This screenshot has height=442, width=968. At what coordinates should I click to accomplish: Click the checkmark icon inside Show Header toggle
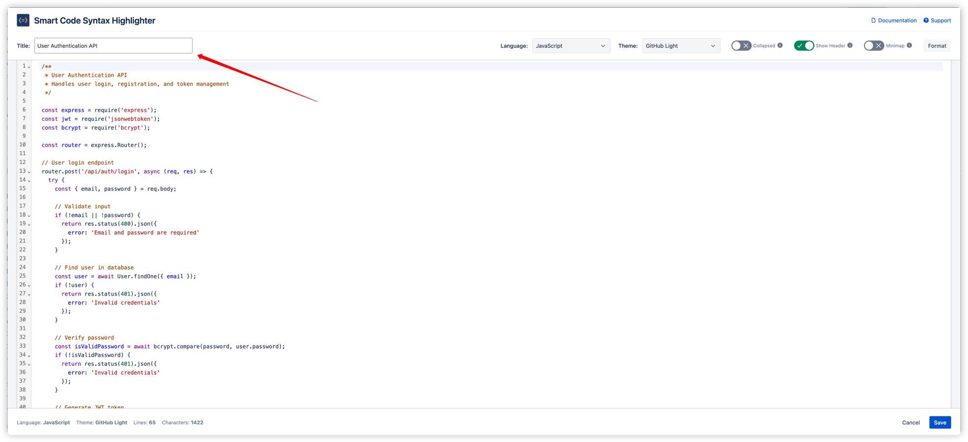[800, 45]
